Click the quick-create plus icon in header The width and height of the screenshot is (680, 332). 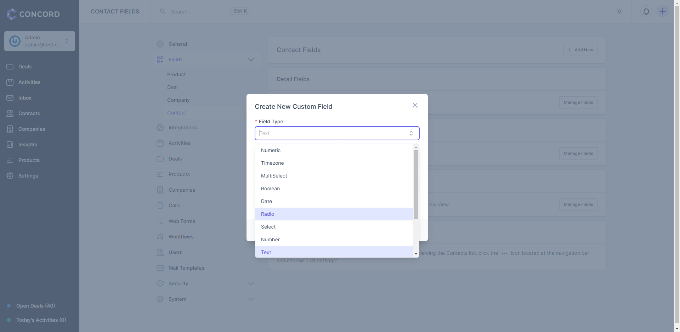click(663, 11)
